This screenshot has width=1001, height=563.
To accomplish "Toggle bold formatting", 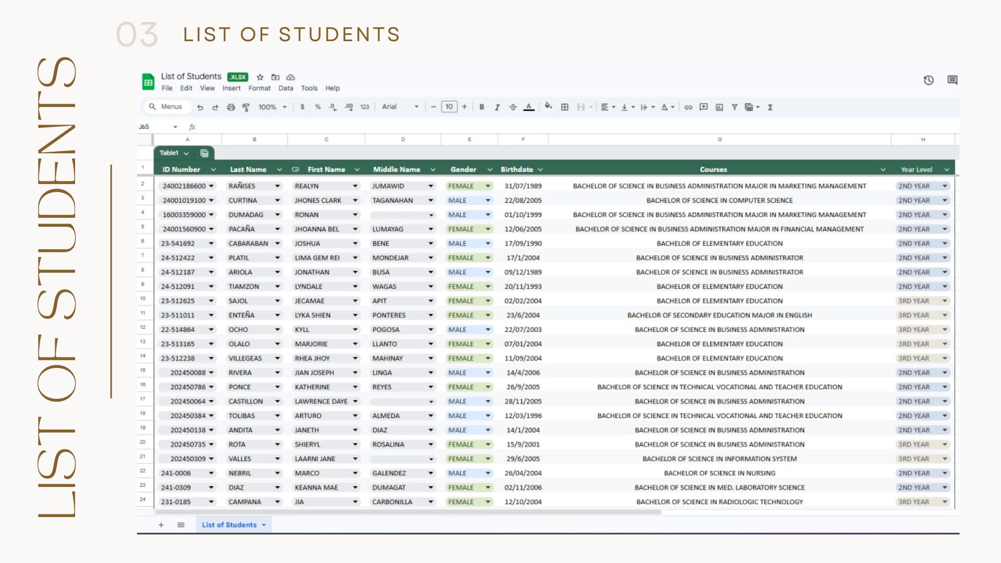I will click(x=482, y=107).
